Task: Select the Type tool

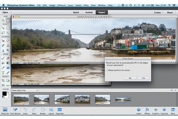Action: point(3,73)
